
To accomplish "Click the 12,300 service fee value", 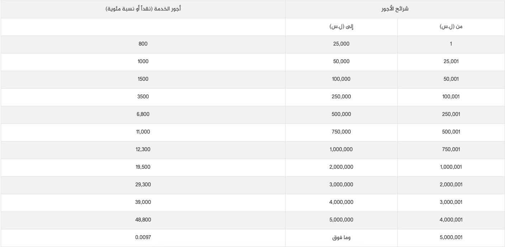I will (x=143, y=149).
